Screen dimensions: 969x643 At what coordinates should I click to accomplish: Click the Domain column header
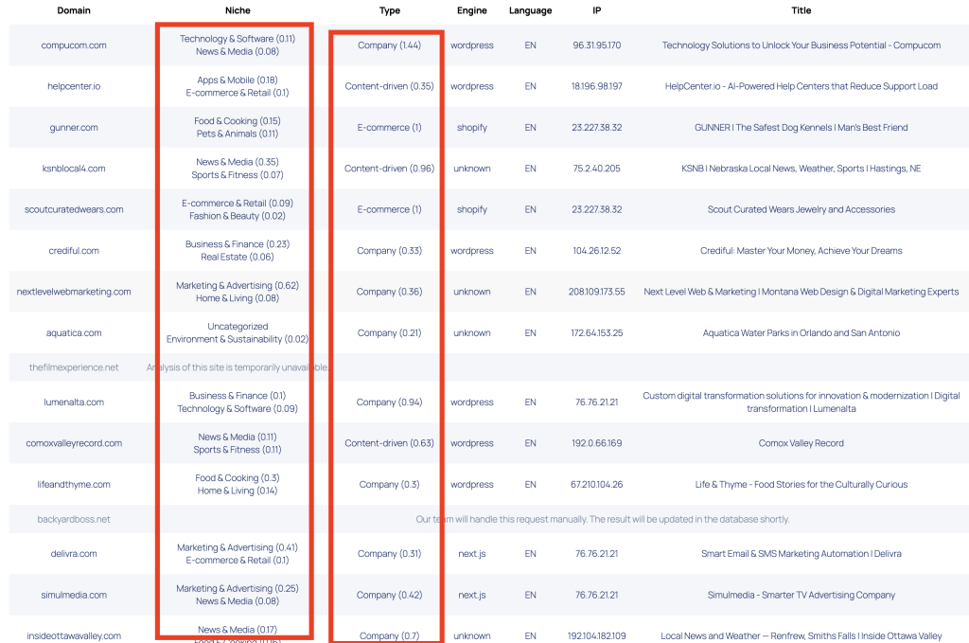(x=74, y=10)
